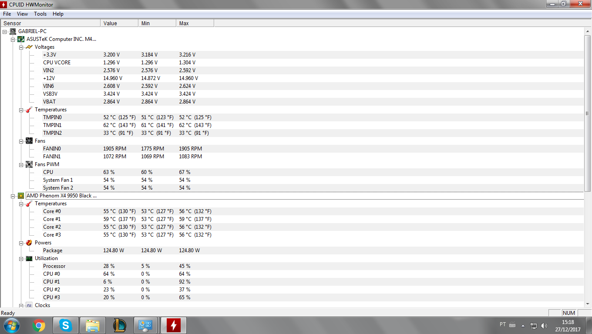Show hidden tray icons arrow

(523, 325)
